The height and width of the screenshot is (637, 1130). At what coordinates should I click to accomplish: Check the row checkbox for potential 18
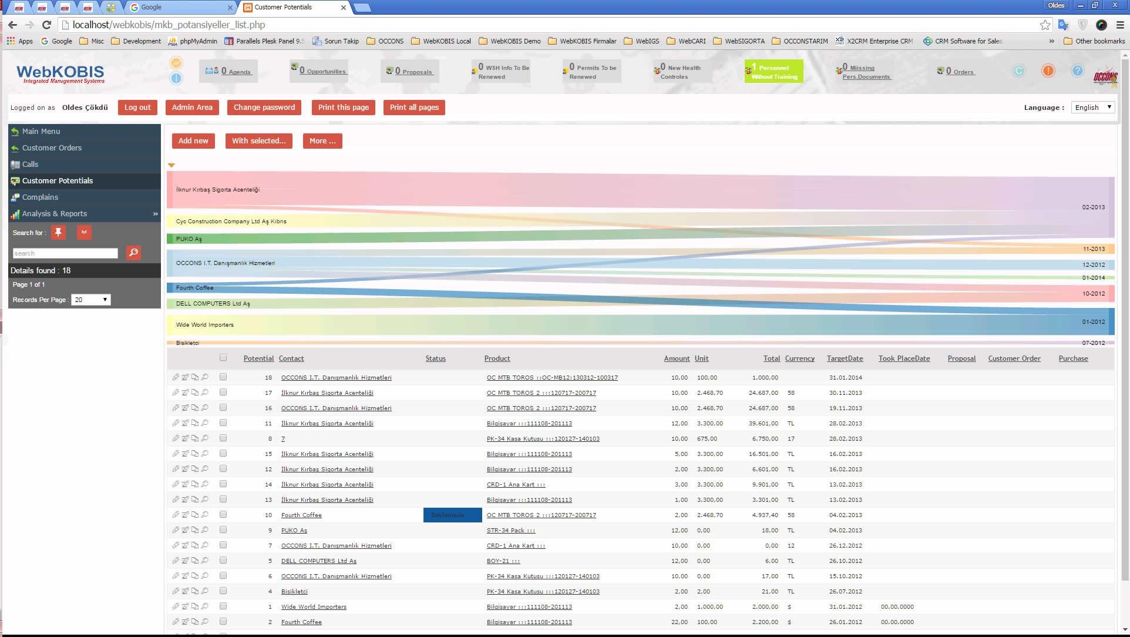pyautogui.click(x=223, y=377)
